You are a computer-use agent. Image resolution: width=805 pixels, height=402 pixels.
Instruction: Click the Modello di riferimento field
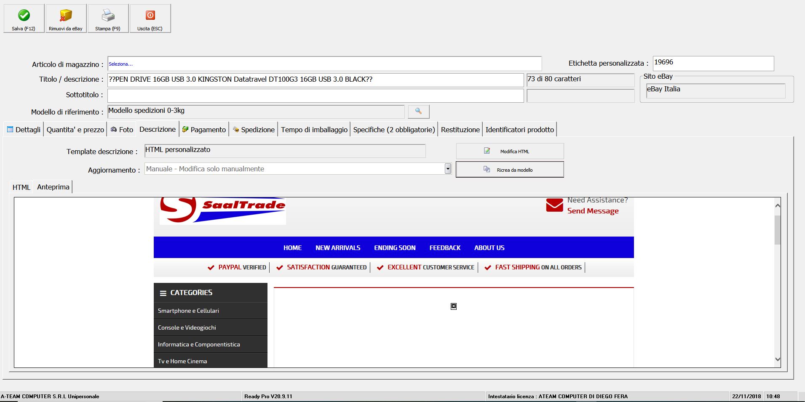click(256, 112)
